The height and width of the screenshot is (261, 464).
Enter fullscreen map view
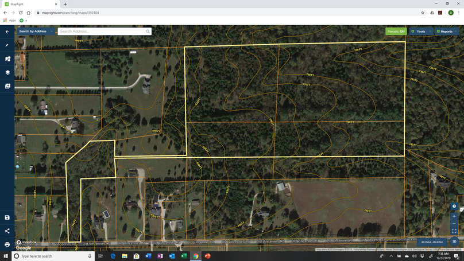click(x=454, y=231)
